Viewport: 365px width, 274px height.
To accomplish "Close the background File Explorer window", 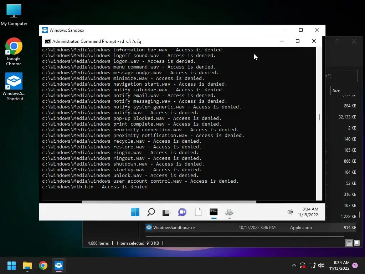I will coord(354,41).
